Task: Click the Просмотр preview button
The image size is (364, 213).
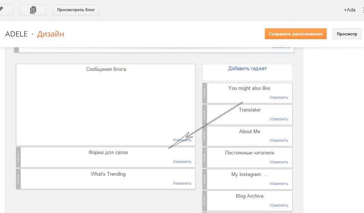Action: pos(347,34)
